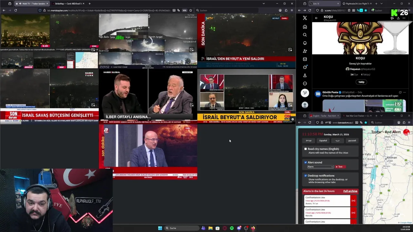Viewport: 413px width, 232px height.
Task: Open the X logo home link
Action: tap(305, 18)
